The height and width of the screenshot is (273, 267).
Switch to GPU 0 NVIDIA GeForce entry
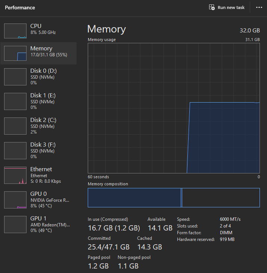(38, 200)
